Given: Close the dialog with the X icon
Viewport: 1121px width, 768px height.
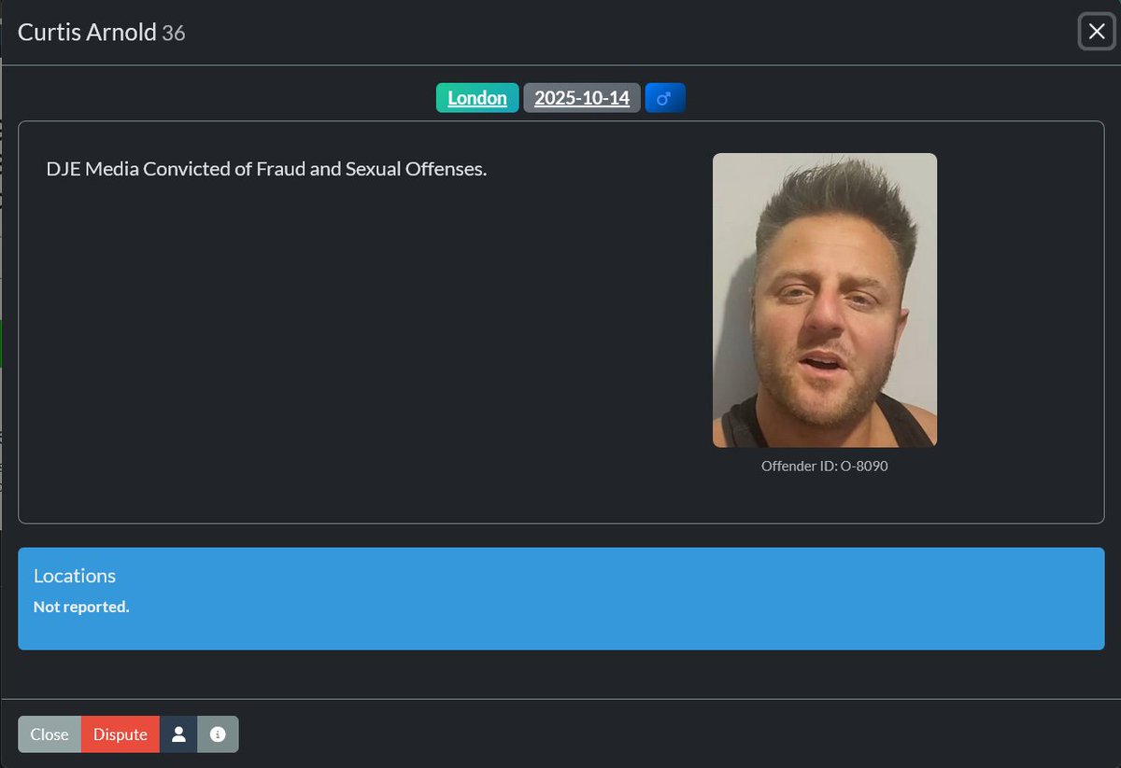Looking at the screenshot, I should [x=1097, y=32].
